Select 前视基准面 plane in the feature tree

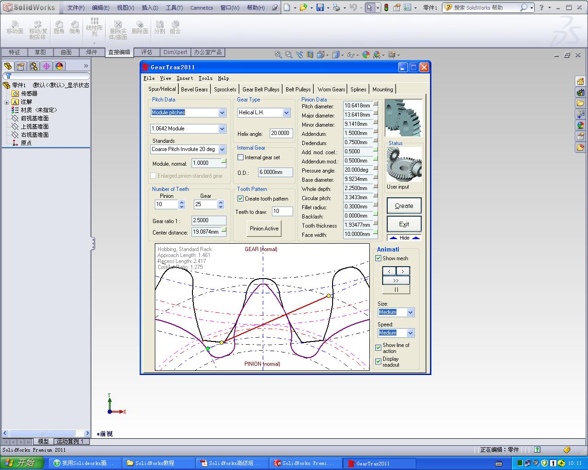[35, 118]
